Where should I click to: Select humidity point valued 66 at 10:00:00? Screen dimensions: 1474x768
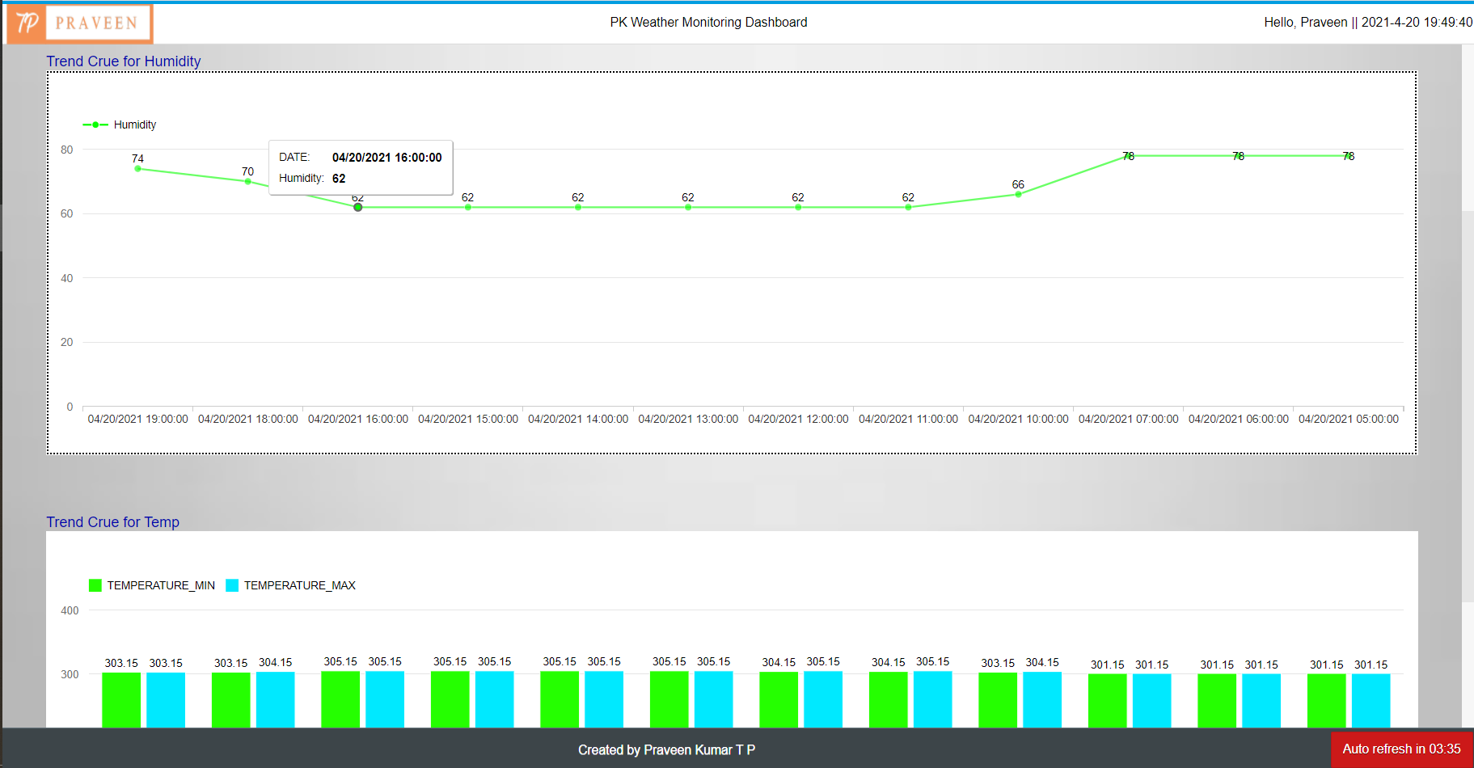pos(1018,194)
